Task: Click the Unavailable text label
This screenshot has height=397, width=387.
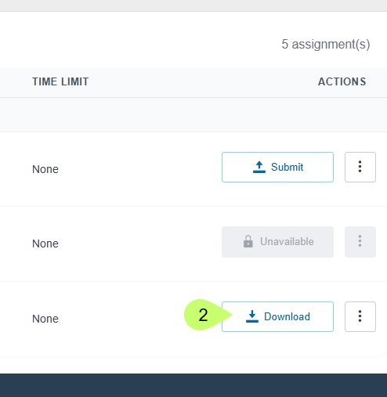Action: point(287,241)
